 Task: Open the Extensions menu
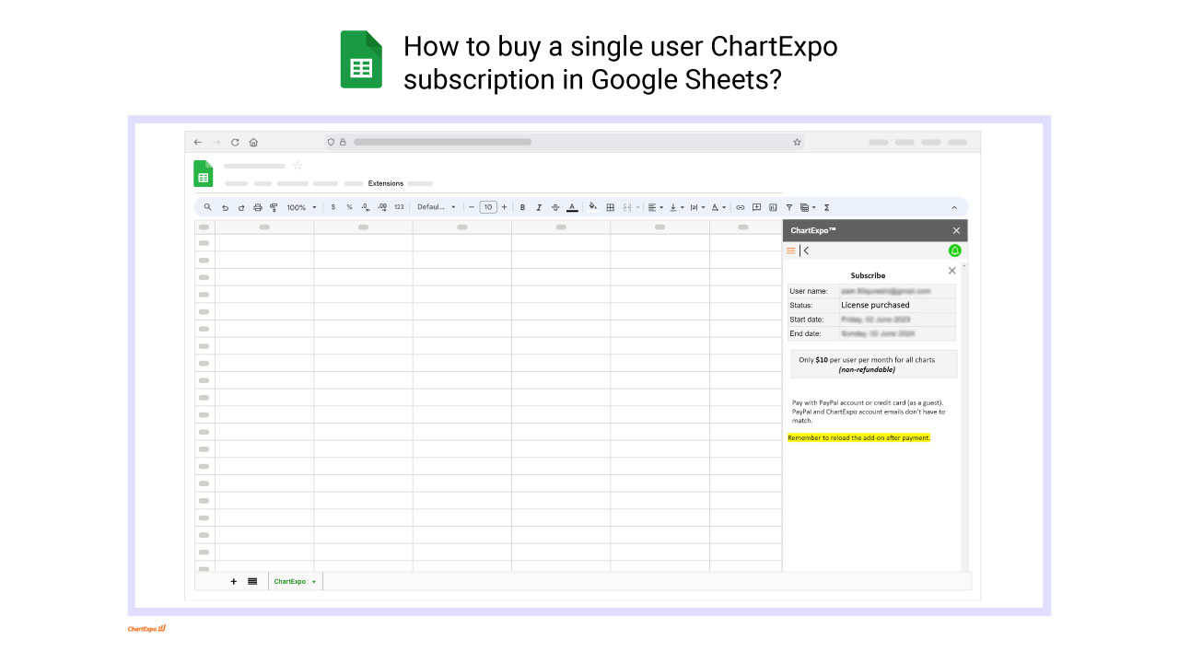point(386,183)
